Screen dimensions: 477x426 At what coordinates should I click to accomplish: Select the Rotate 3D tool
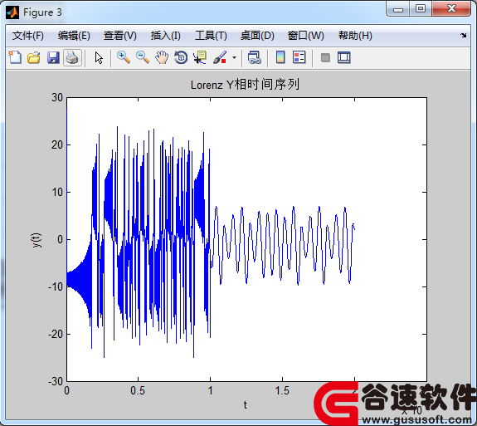(181, 57)
